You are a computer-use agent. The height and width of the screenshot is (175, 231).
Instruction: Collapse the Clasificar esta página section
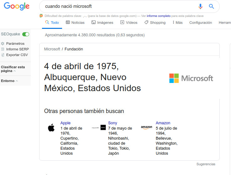13,69
